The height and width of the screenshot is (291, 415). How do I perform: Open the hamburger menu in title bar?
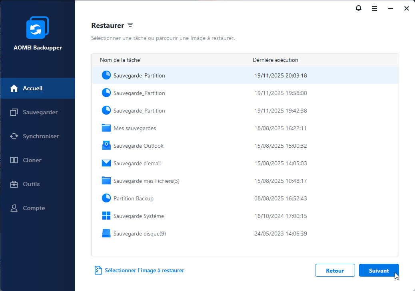[375, 8]
